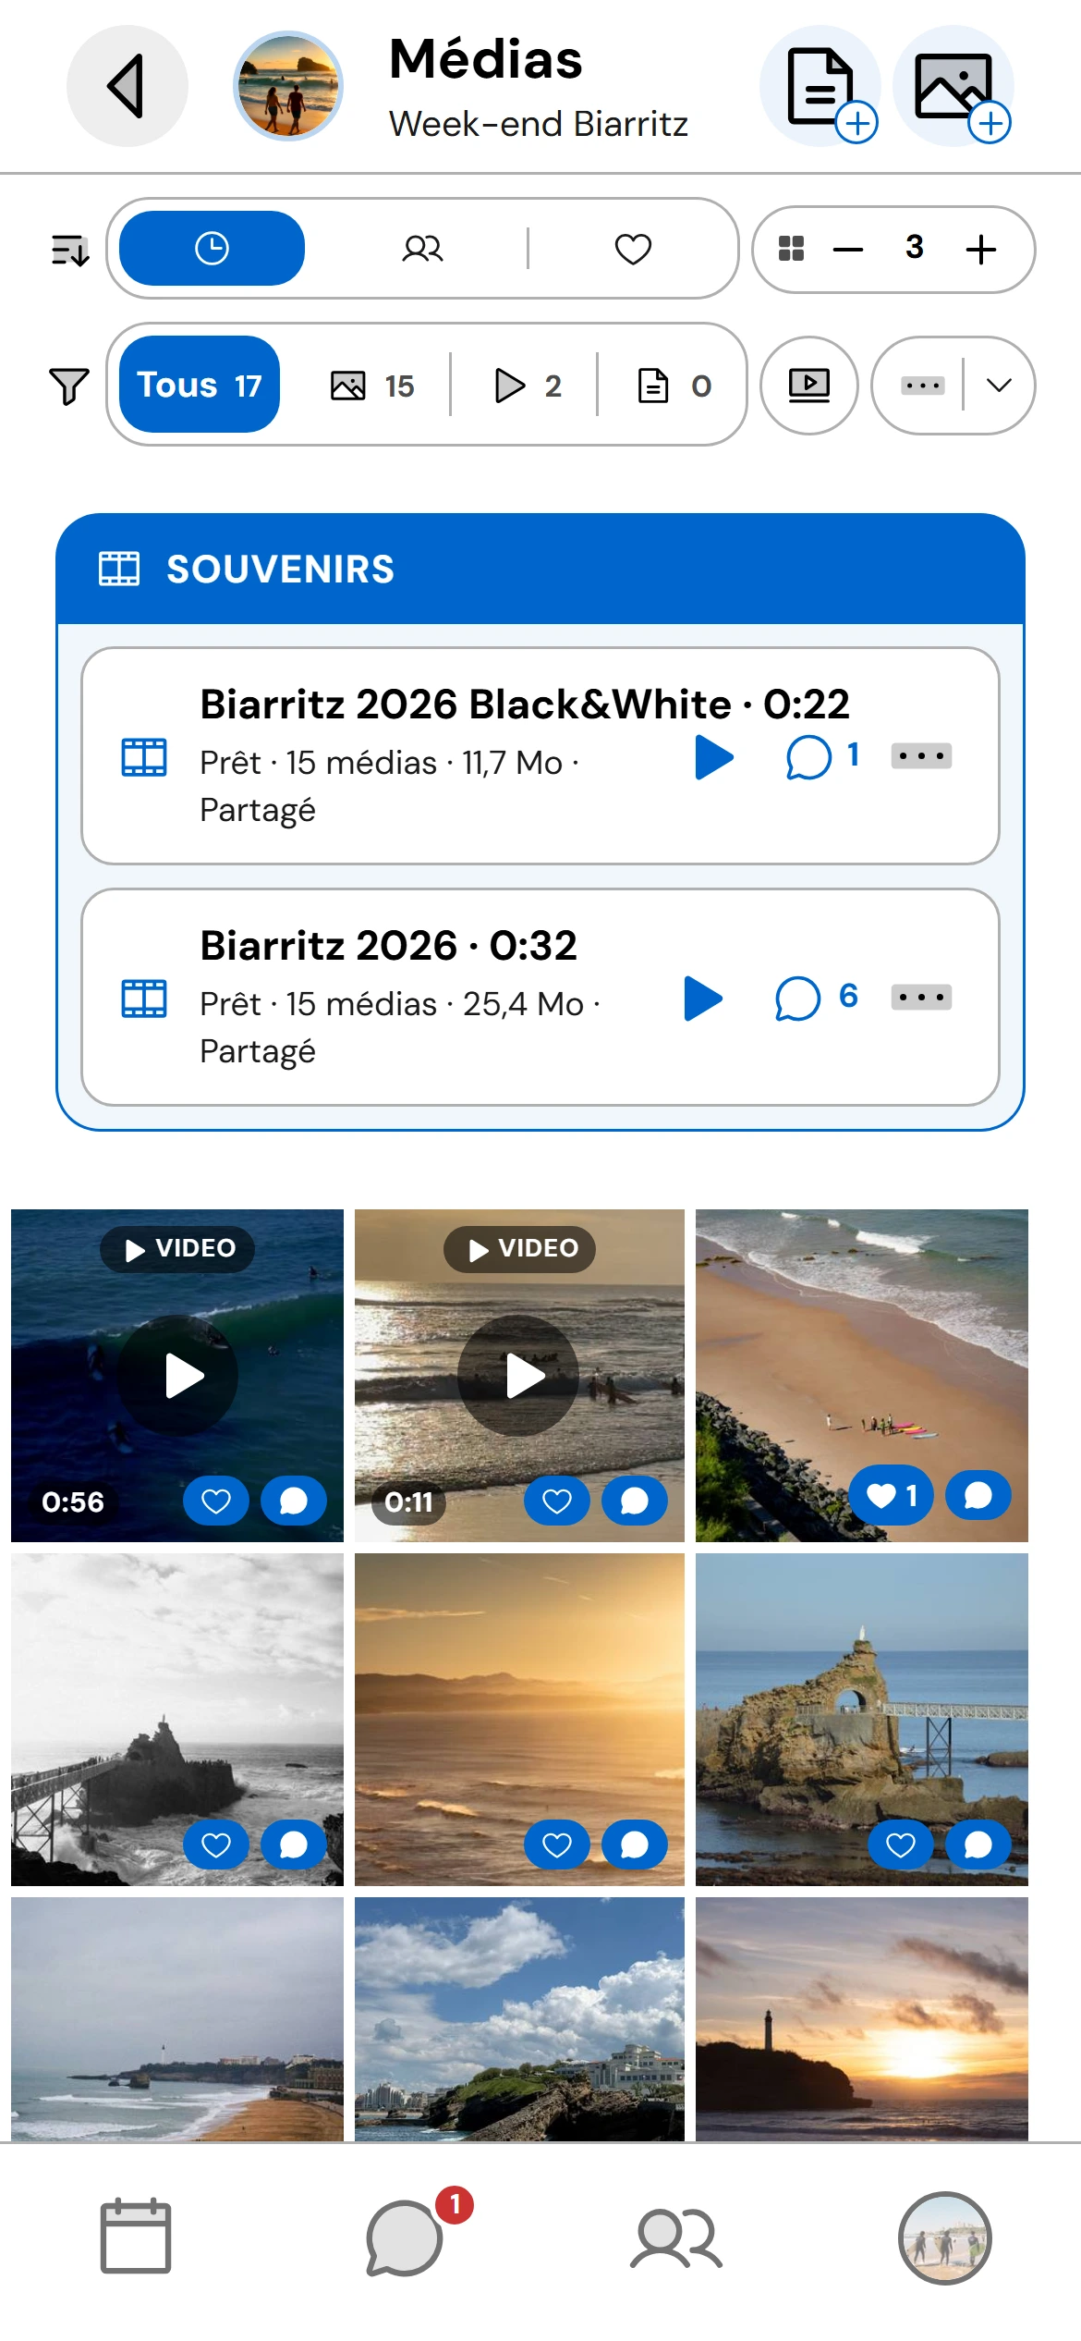1081x2341 pixels.
Task: Click the SOUVENIRS section header
Action: click(540, 569)
